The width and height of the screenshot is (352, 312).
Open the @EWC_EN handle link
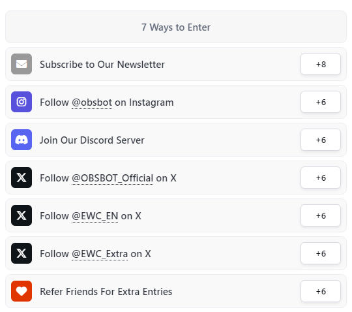click(x=95, y=216)
